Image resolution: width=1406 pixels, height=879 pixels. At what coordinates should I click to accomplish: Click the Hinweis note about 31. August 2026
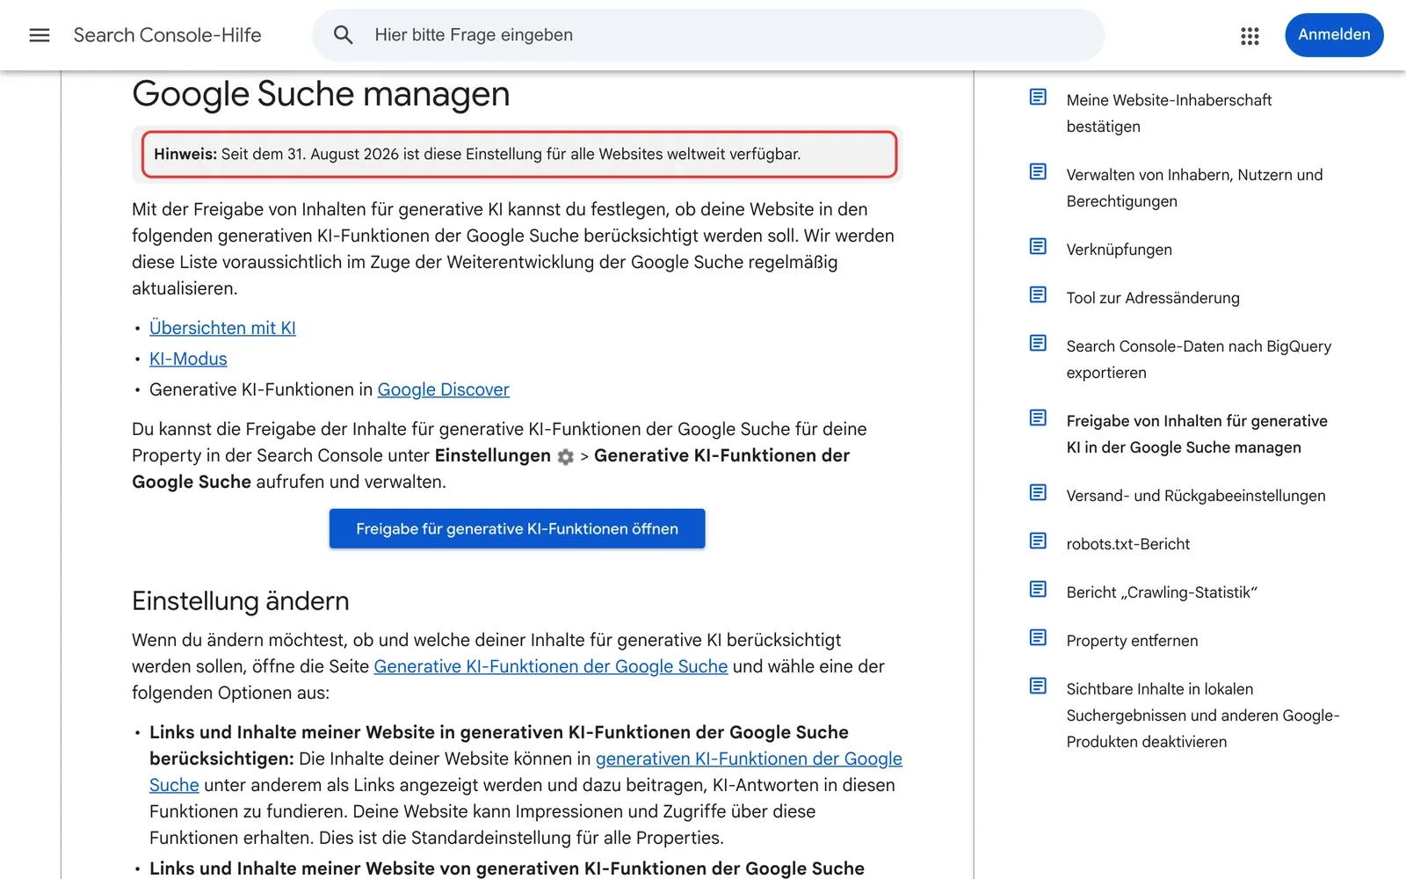click(518, 155)
